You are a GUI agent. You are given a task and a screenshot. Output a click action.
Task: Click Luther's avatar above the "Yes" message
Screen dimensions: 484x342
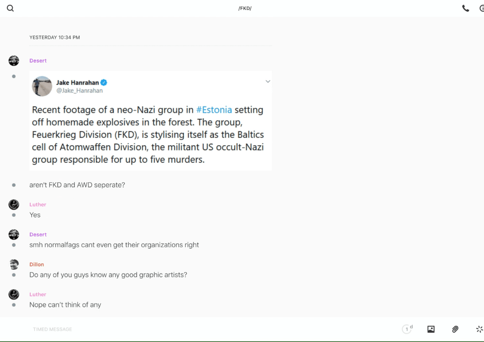click(x=14, y=205)
